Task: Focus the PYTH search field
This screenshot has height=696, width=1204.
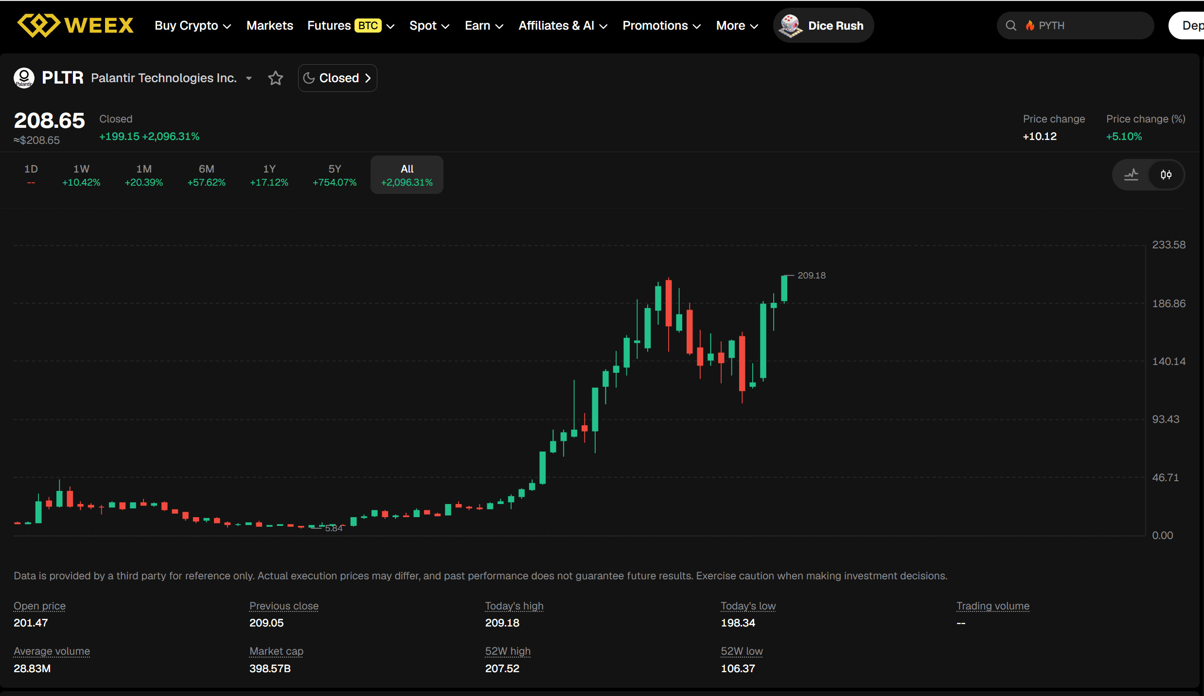Action: point(1076,25)
